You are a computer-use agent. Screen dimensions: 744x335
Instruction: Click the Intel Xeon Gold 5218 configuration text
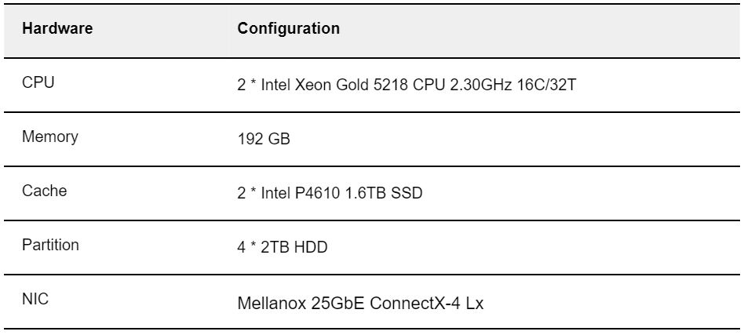407,86
